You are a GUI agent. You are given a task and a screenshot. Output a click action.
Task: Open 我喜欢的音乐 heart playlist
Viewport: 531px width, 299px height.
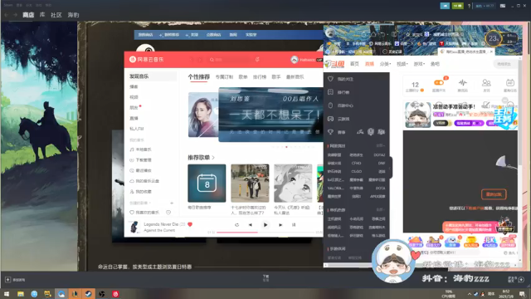[x=144, y=213]
